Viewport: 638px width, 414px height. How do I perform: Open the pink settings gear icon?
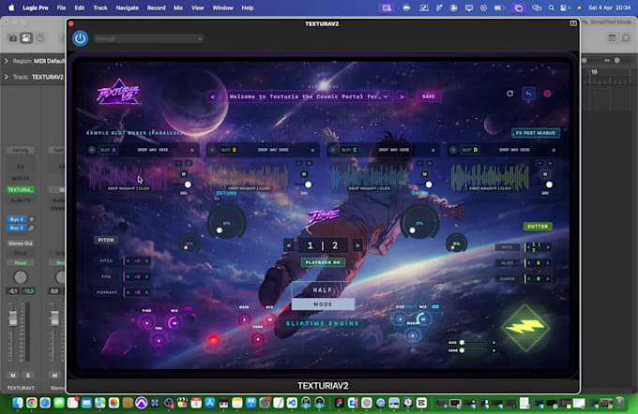(547, 94)
